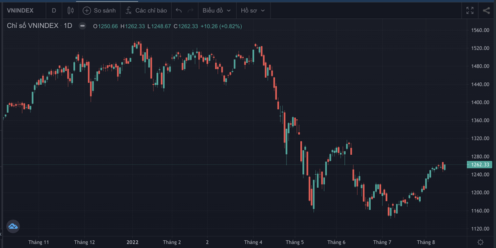Click the 2022 time axis label
Image resolution: width=496 pixels, height=248 pixels.
(x=132, y=242)
